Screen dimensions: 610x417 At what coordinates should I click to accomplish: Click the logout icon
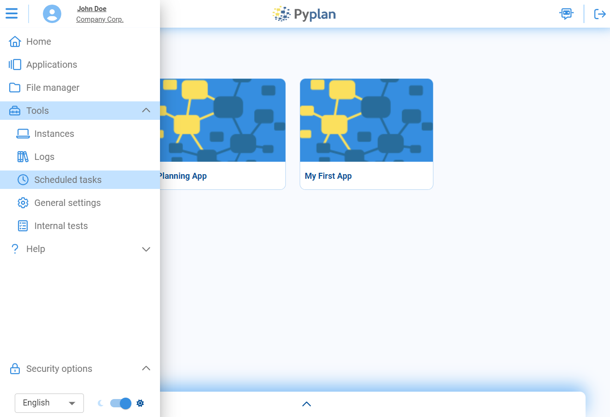tap(599, 14)
